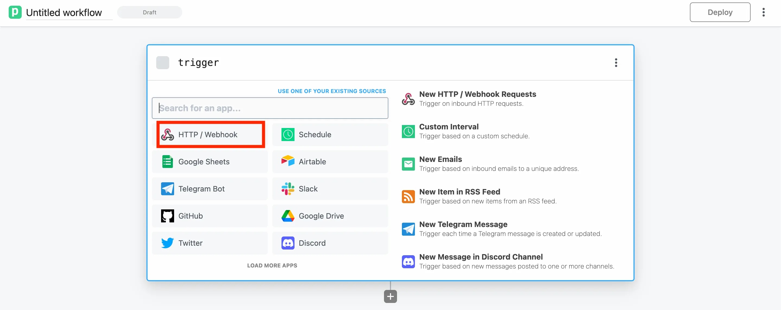
Task: Click the HTTP / Webhook app icon
Action: pos(167,134)
